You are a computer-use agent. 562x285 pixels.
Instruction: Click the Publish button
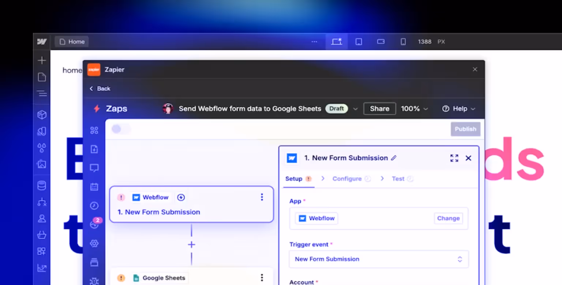(465, 129)
